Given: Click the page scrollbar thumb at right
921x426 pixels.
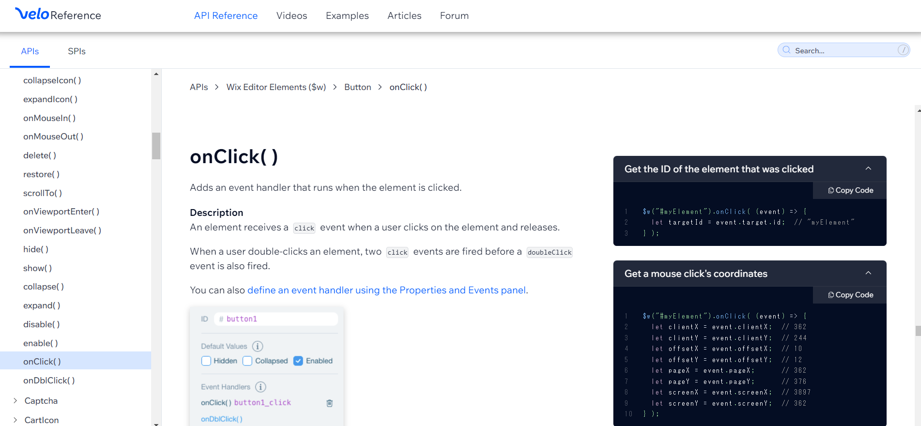Looking at the screenshot, I should (918, 331).
